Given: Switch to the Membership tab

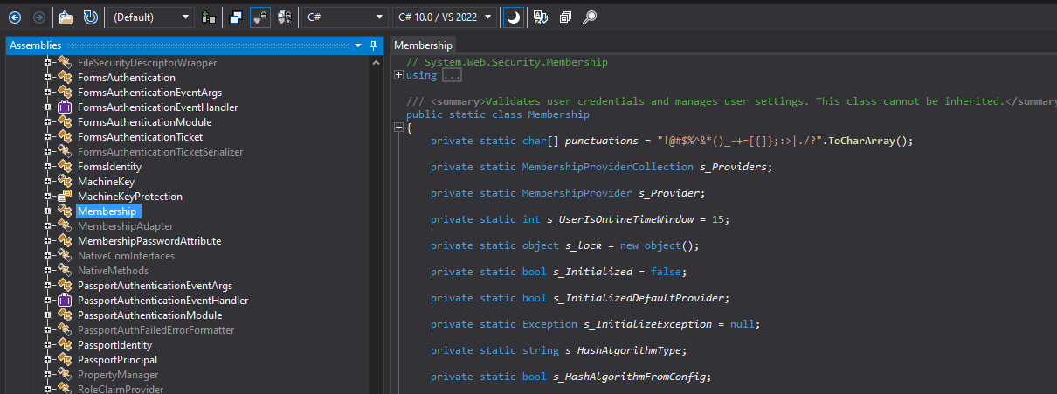Looking at the screenshot, I should tap(424, 45).
